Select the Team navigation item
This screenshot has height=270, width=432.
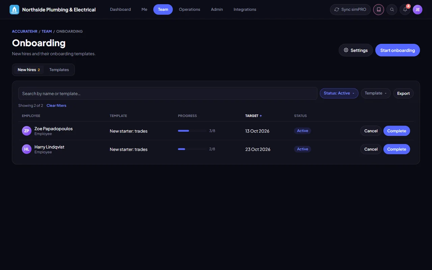point(163,9)
